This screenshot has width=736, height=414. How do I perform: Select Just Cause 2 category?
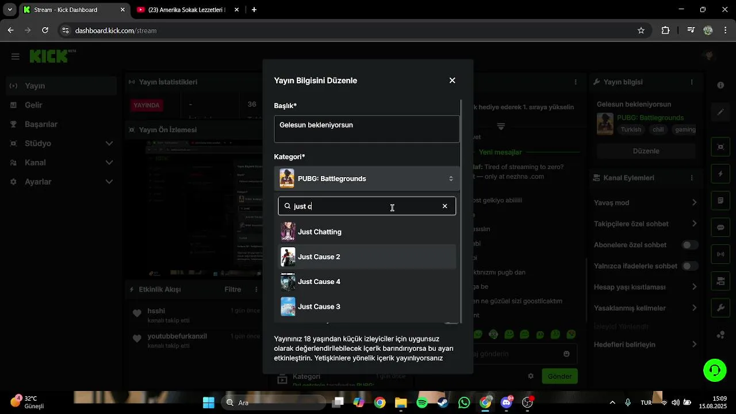click(x=367, y=256)
